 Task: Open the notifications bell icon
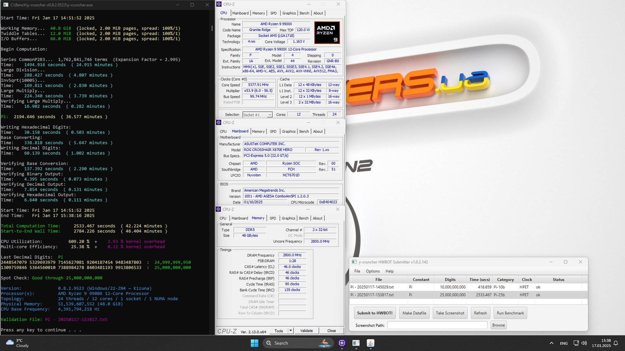click(616, 343)
